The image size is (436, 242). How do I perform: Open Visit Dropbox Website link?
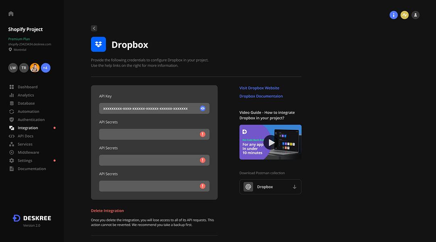point(259,88)
